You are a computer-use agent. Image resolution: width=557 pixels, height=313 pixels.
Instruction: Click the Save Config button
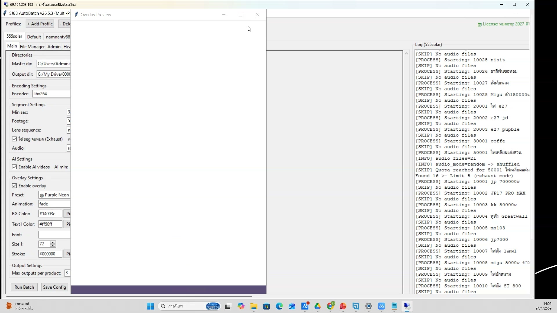[x=54, y=287]
